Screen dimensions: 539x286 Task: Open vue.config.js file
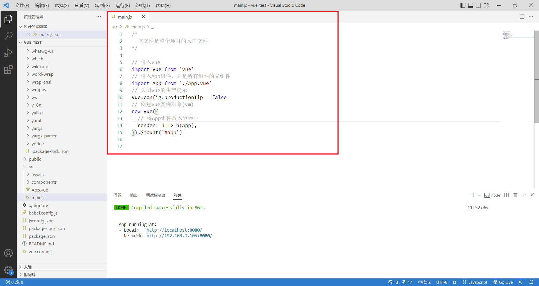pos(62,252)
